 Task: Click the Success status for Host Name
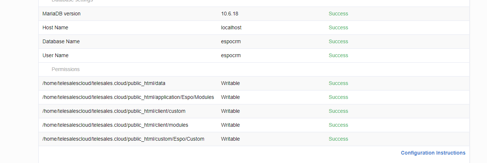338,27
